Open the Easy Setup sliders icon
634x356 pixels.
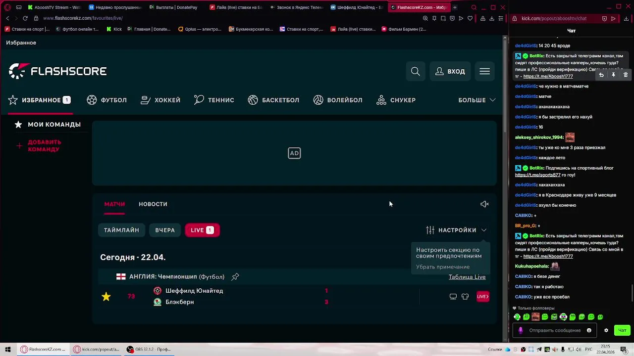[x=501, y=18]
